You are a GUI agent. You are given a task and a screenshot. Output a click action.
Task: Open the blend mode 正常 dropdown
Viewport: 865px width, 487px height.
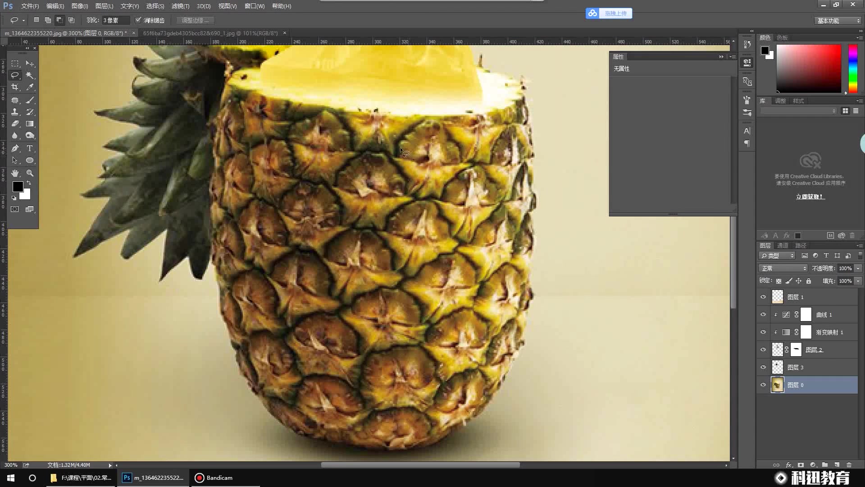pos(784,268)
